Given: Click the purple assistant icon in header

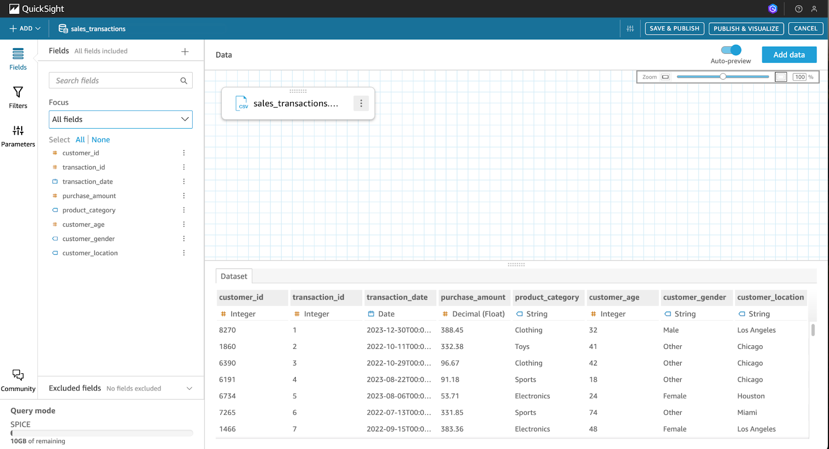Looking at the screenshot, I should 773,9.
